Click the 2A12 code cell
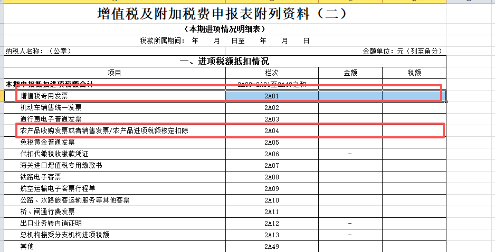 tap(272, 224)
